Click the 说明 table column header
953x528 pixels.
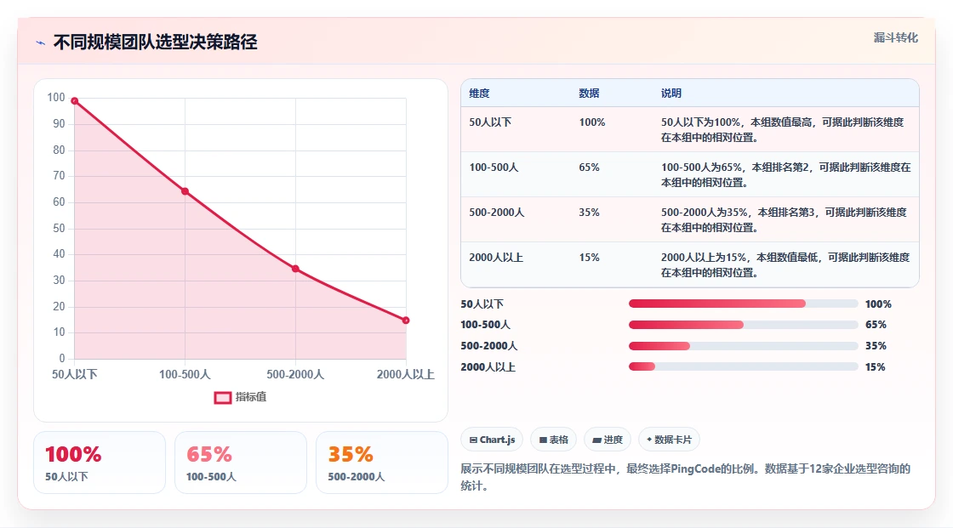point(671,93)
